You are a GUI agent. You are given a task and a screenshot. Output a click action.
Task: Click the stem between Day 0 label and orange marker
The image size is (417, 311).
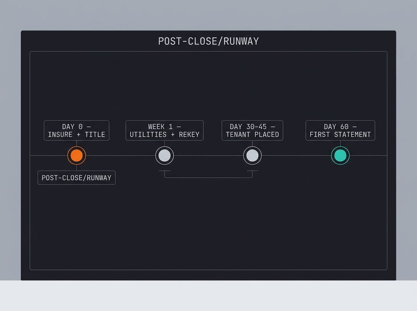tap(76, 143)
